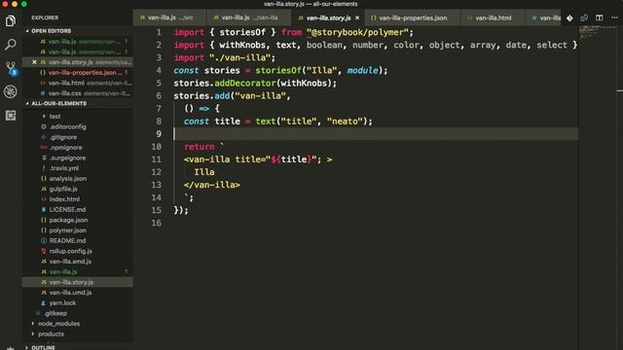Switch to the van-illa.js src tab
The width and height of the screenshot is (623, 350).
tap(170, 17)
